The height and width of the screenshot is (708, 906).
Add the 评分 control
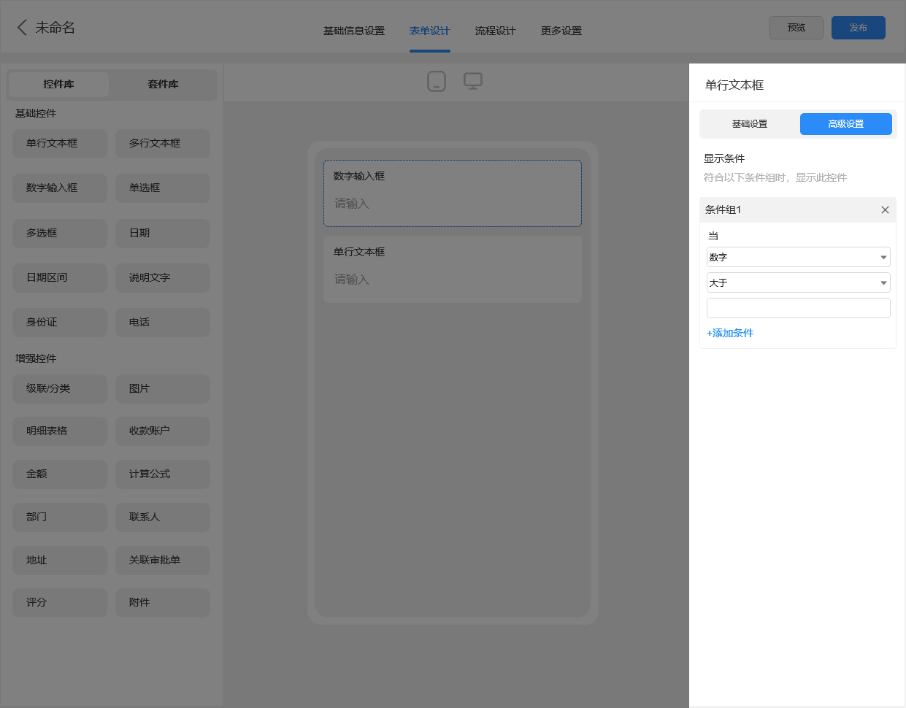(60, 603)
